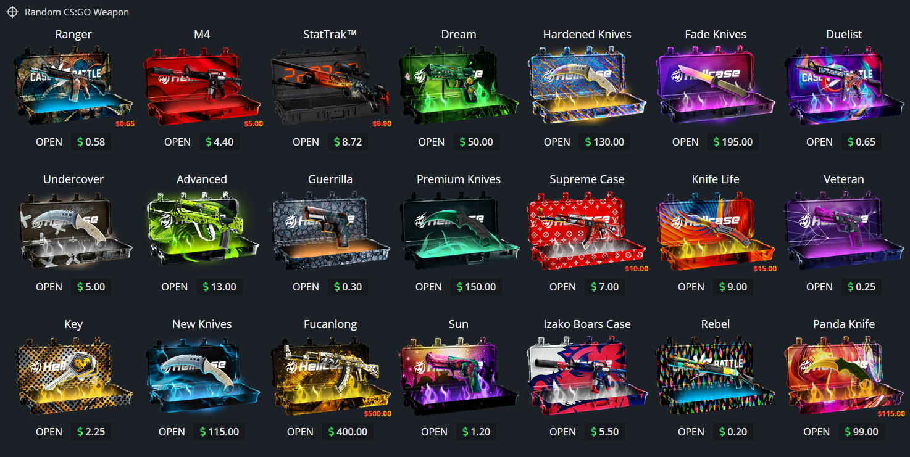Click OPEN under Knife Life case
910x457 pixels.
[x=691, y=287]
